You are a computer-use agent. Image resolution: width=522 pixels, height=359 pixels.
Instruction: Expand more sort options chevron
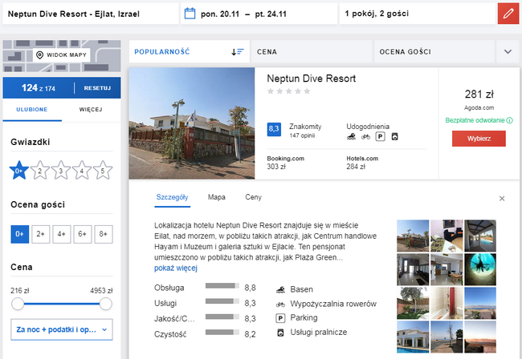508,52
